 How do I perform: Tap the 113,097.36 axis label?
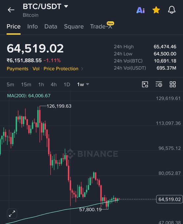click(x=168, y=123)
